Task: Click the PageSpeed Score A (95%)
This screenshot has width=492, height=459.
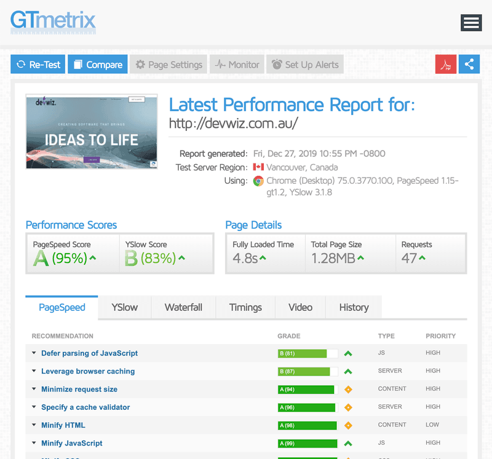Action: coord(60,258)
